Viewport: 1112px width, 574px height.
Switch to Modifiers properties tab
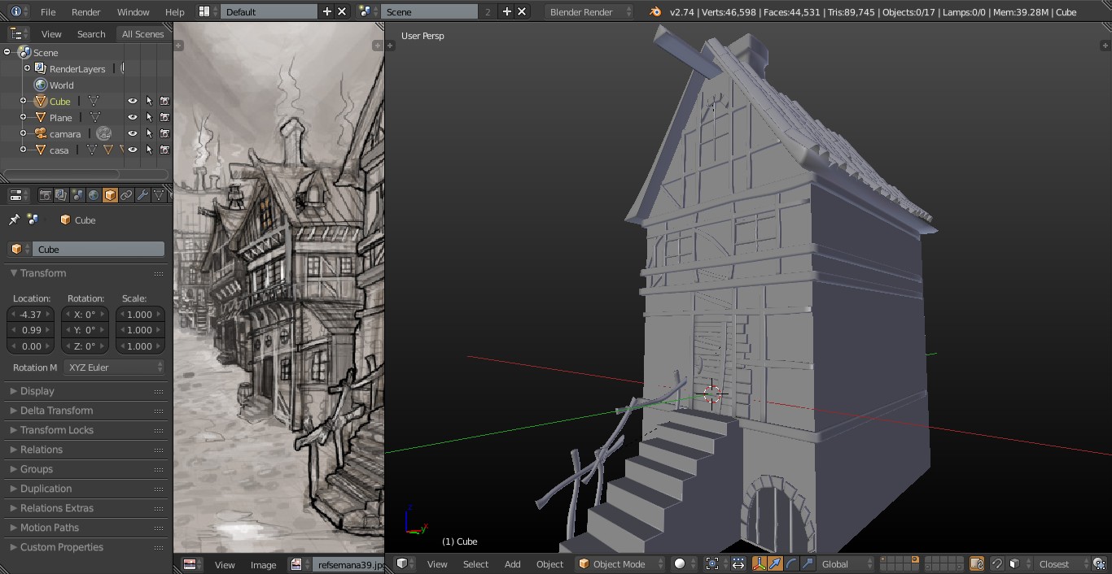[142, 195]
